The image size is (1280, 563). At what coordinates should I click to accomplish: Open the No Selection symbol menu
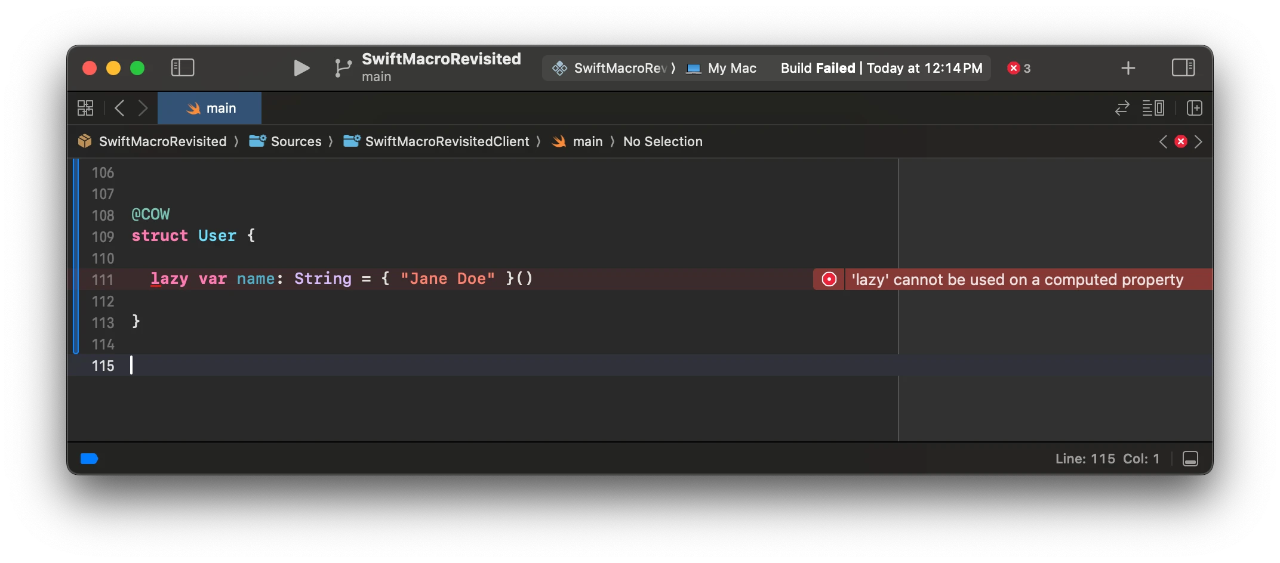(x=663, y=141)
